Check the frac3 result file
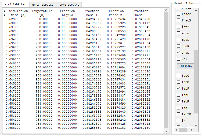The width and height of the screenshot is (202, 136). pos(178,20)
